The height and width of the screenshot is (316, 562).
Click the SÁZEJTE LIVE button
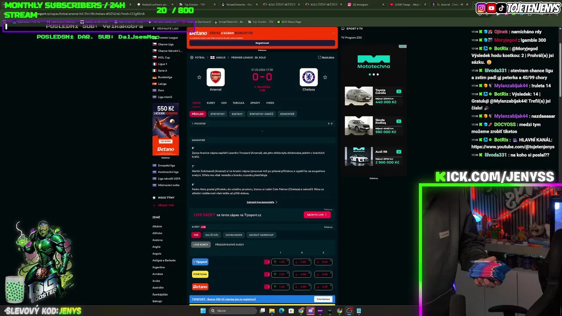(317, 215)
